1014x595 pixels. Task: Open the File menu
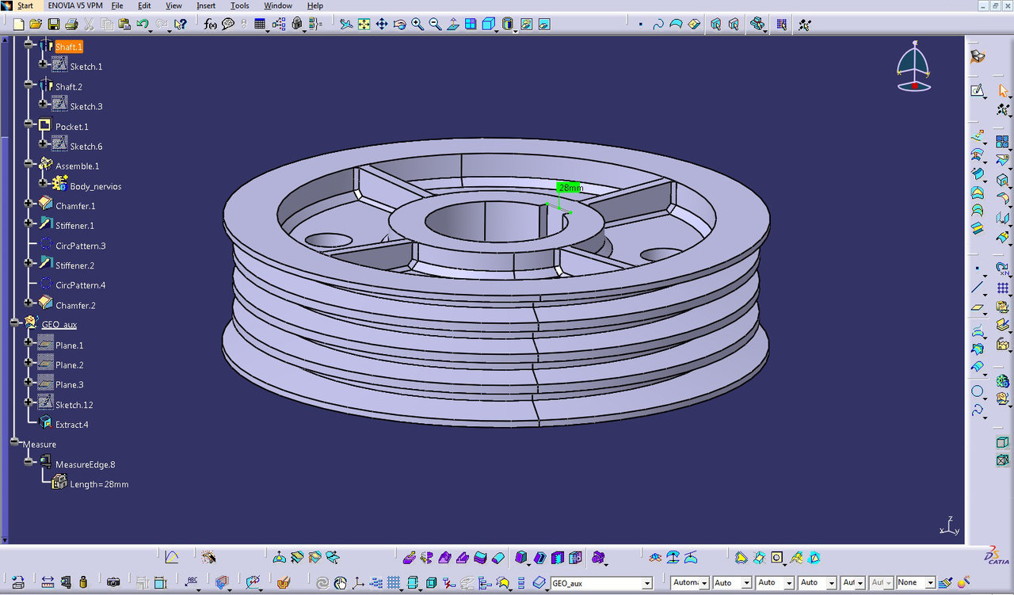click(117, 6)
